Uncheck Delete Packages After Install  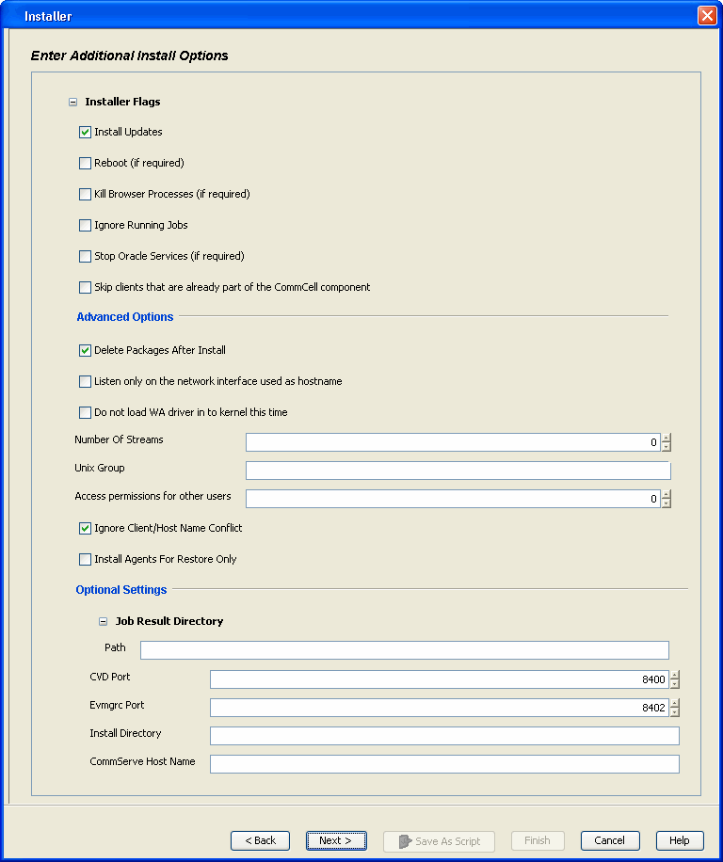[x=85, y=350]
